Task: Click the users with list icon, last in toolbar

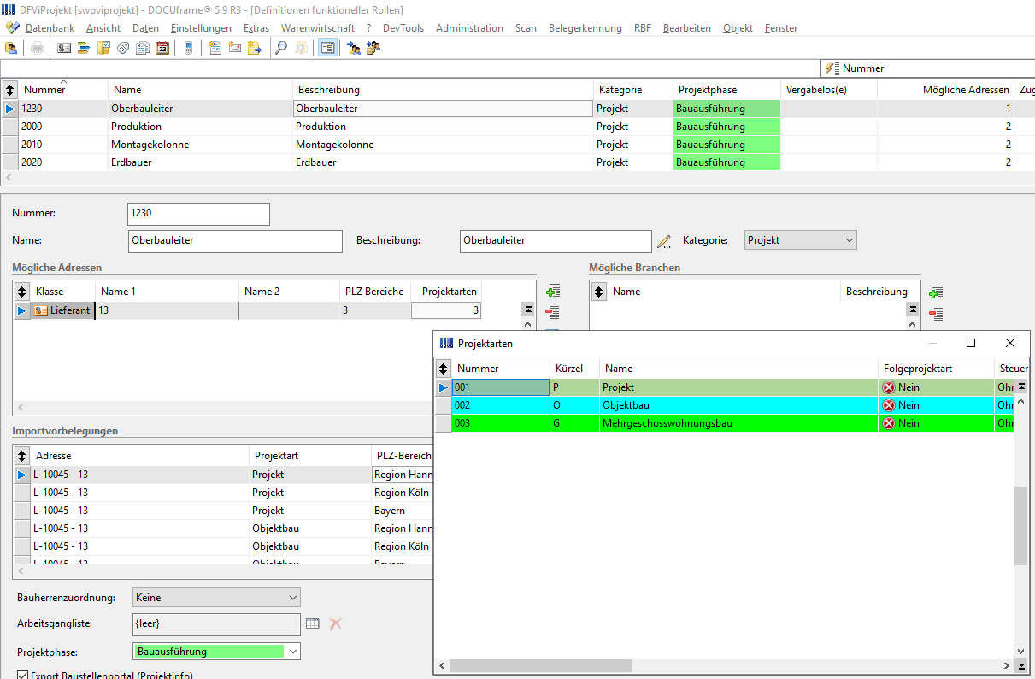Action: pos(373,48)
